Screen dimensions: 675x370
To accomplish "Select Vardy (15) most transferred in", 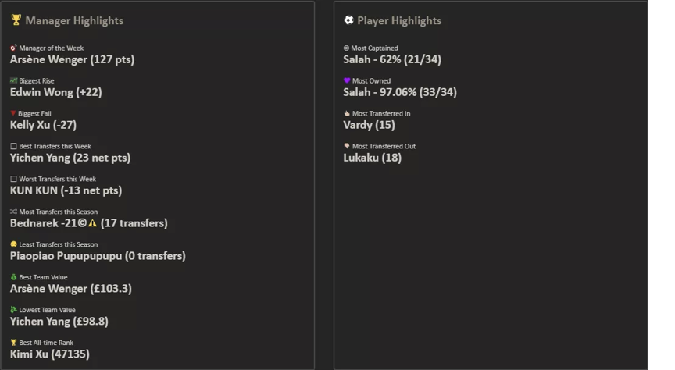I will (x=369, y=125).
